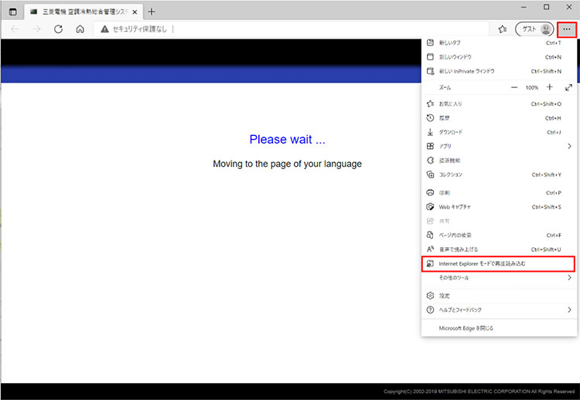Open the vertical tabs panel icon

tap(12, 12)
